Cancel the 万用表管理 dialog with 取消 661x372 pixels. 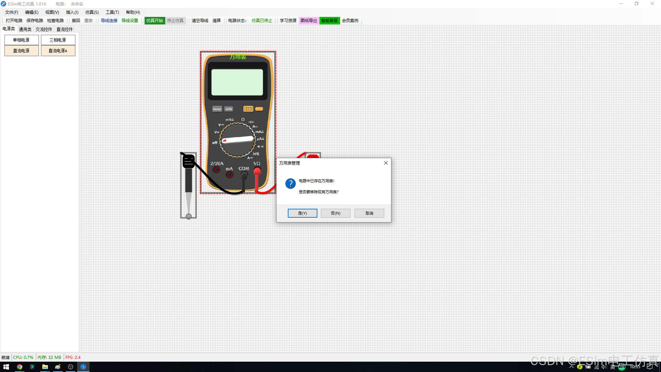tap(369, 213)
